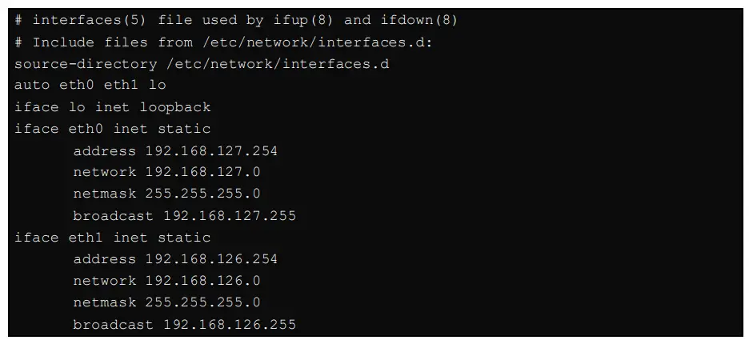Click the eth0 netmask 255.255.255.0
753x340 pixels.
(202, 194)
